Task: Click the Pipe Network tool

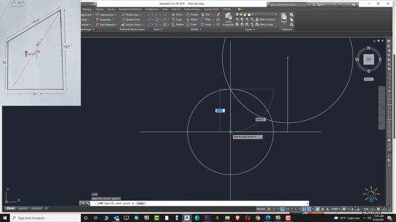Action: point(105,25)
